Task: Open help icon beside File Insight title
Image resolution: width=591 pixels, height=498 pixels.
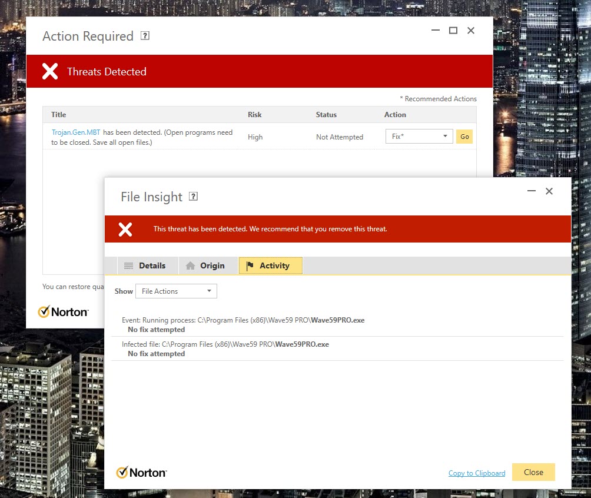Action: 193,197
